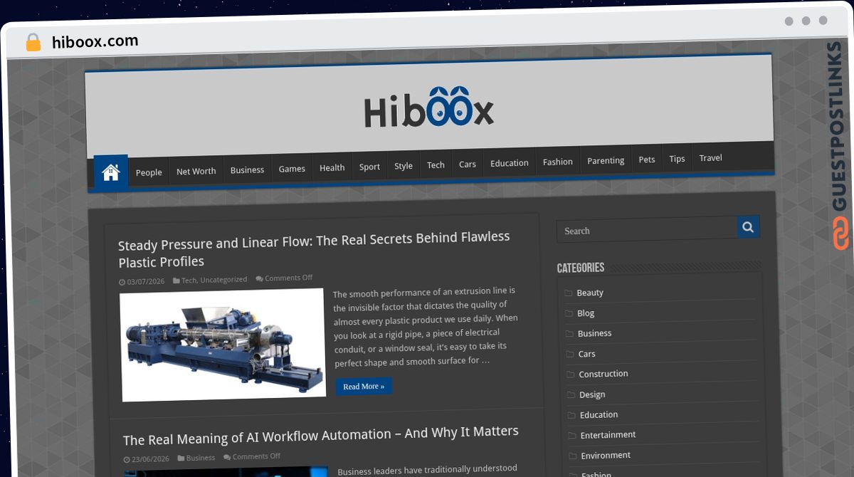Select Design in Categories list
The height and width of the screenshot is (477, 854).
pos(592,394)
